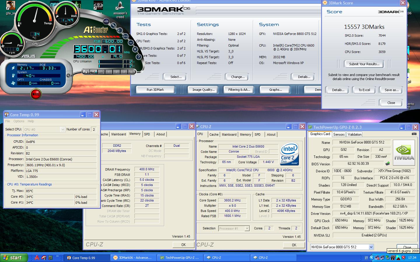
Task: Click the ASUS logo button in AI Booster's arc
Action: pyautogui.click(x=125, y=36)
